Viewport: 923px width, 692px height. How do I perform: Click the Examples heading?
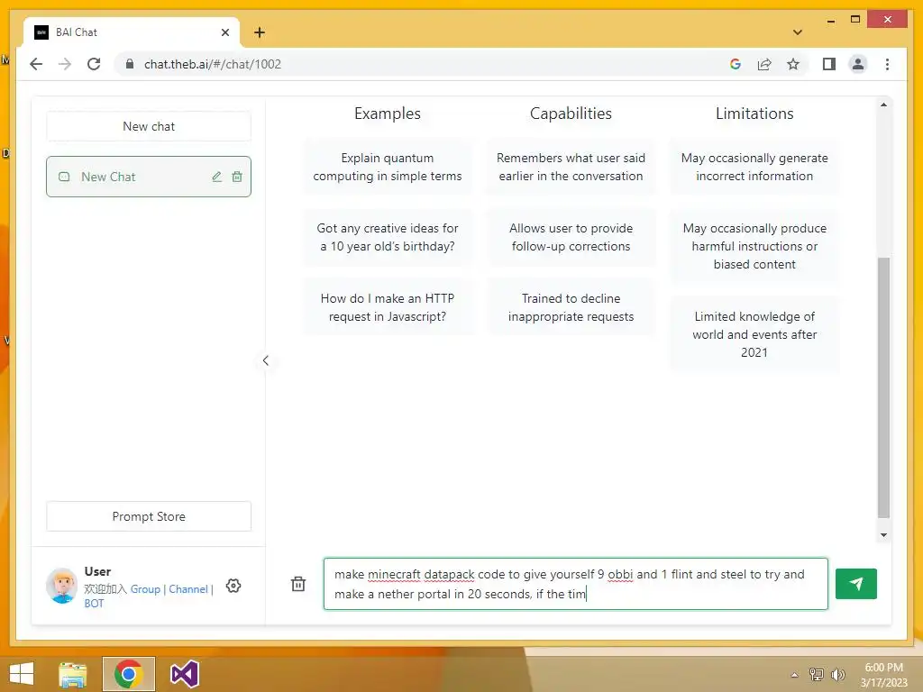[x=388, y=114]
